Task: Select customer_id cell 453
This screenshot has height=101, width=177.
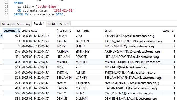Action: pos(12,88)
